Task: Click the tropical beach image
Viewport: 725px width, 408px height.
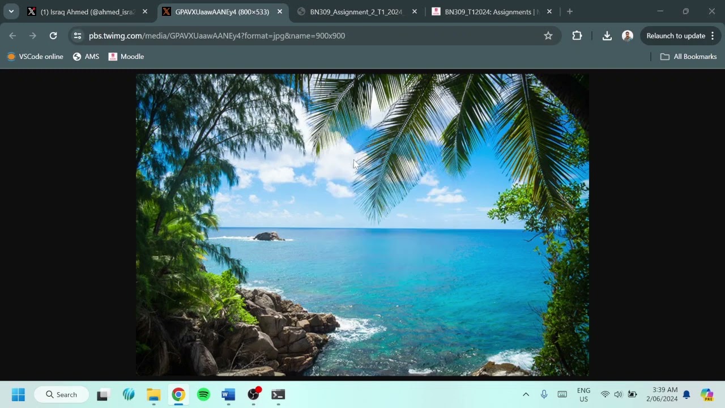Action: point(362,225)
